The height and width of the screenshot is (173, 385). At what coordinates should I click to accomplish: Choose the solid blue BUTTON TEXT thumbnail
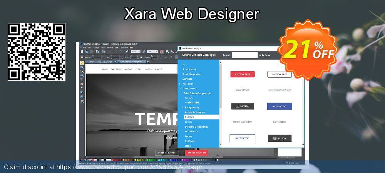pos(280,106)
